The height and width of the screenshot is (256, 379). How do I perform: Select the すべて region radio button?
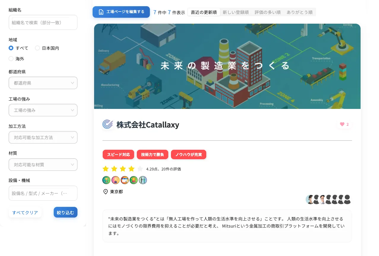pos(11,48)
